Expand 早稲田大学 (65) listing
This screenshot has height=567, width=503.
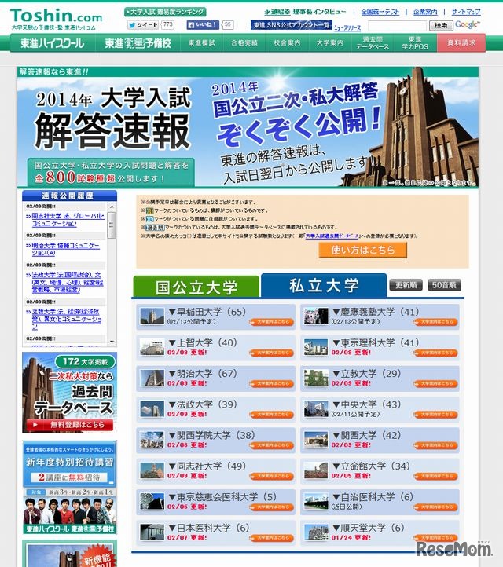coord(207,312)
